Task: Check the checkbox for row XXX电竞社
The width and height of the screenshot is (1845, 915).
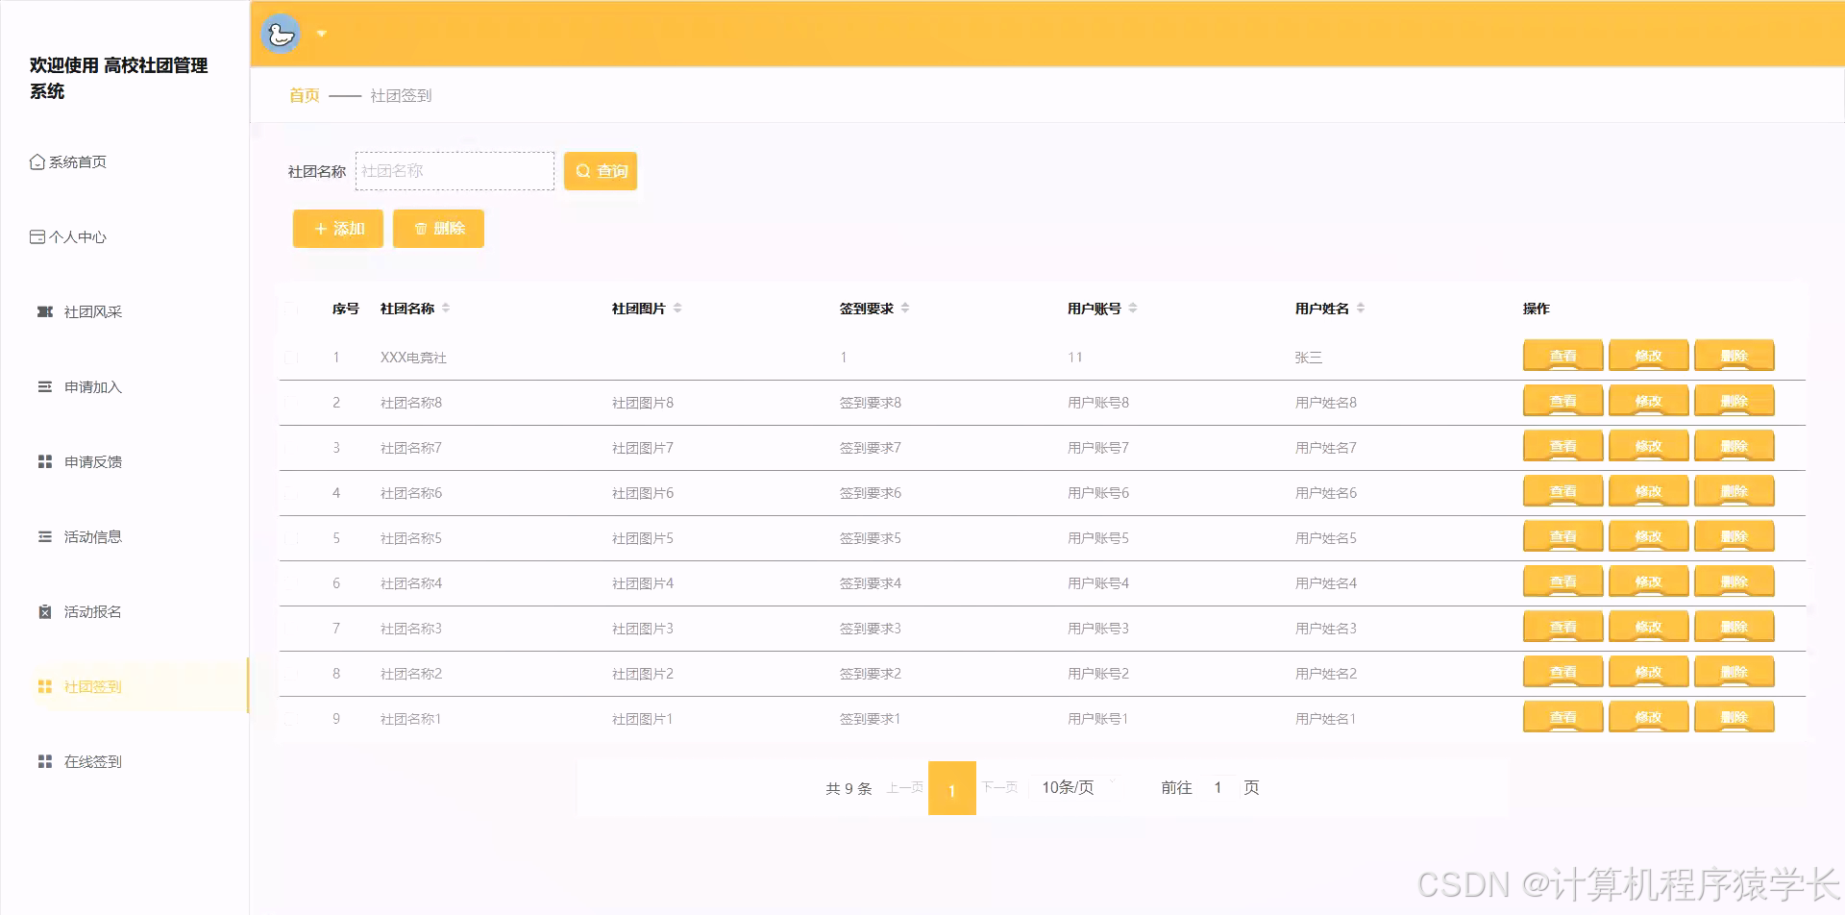Action: [291, 358]
